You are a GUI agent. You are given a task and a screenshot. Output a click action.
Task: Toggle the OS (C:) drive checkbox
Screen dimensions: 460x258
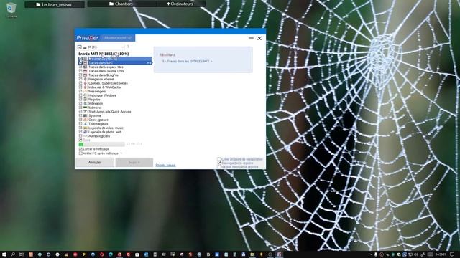point(80,47)
